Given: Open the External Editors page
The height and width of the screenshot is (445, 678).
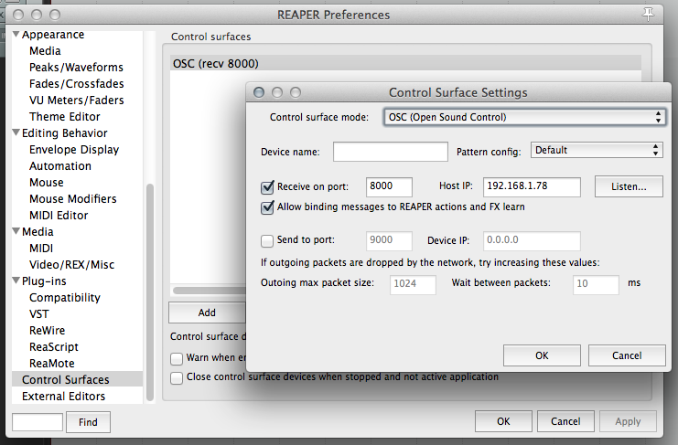Looking at the screenshot, I should (x=63, y=396).
